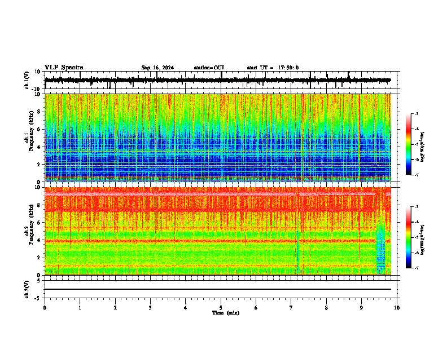Viewport: 447px width, 345px height.
Task: Select the log(PSD) label beside ch.2 colorbar
Action: point(422,240)
